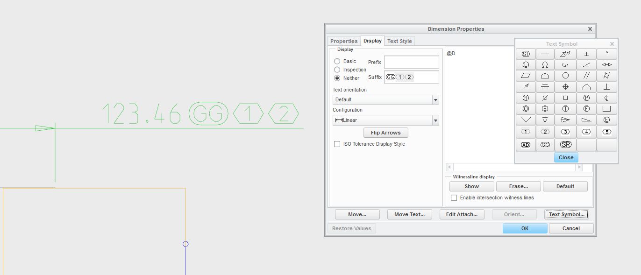The image size is (641, 275).
Task: Insert the circled E symbol
Action: (x=606, y=120)
